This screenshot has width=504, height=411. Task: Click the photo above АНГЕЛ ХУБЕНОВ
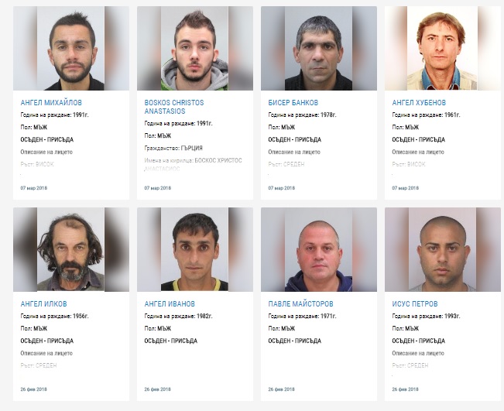tap(443, 48)
